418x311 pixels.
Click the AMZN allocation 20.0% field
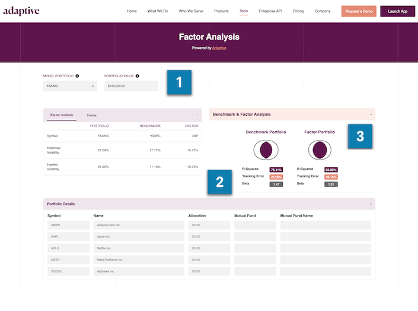point(209,225)
